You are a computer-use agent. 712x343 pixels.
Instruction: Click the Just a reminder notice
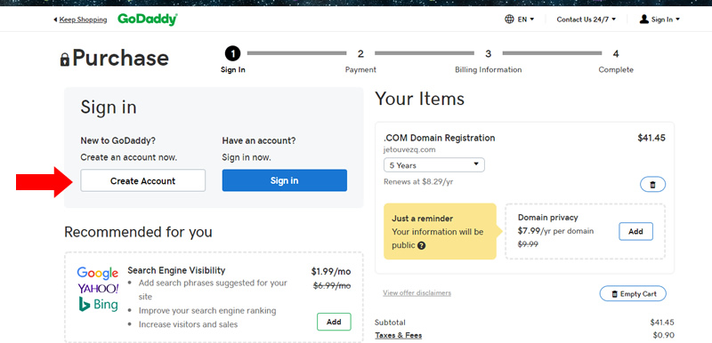440,232
